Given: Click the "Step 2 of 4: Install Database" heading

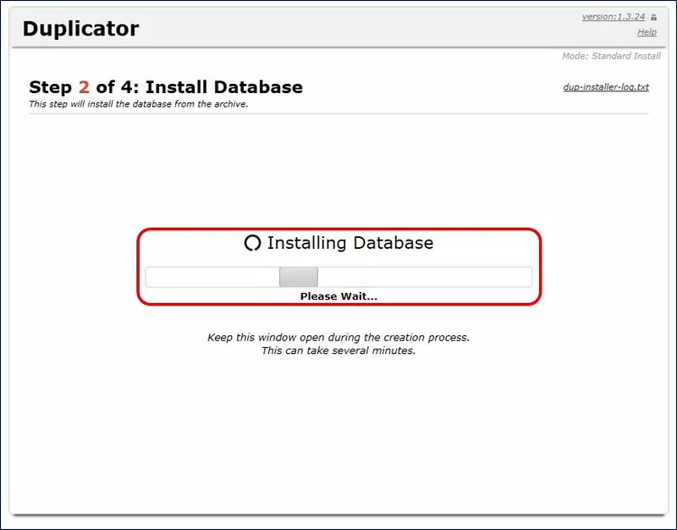Looking at the screenshot, I should pos(166,87).
